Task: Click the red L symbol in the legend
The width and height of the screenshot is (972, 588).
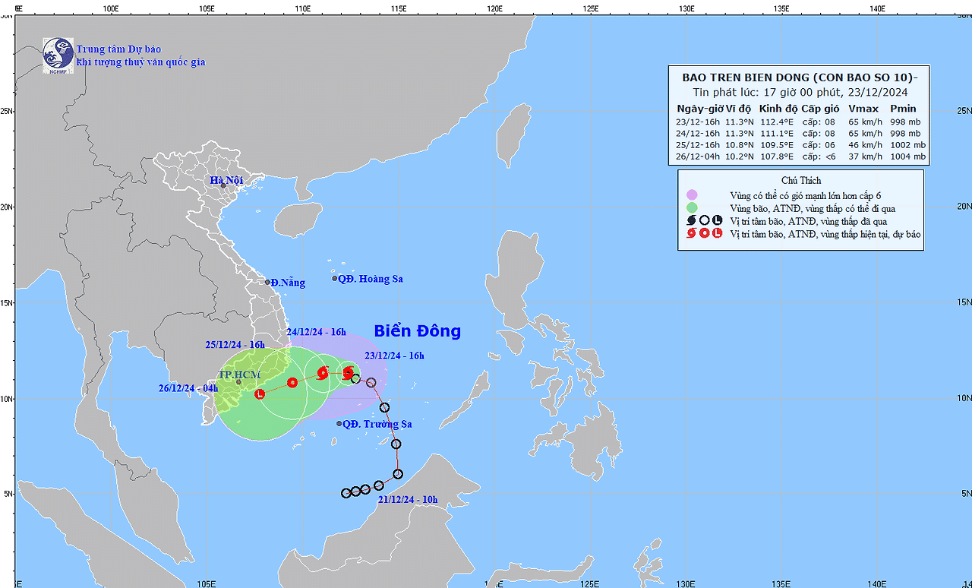Action: pyautogui.click(x=717, y=233)
